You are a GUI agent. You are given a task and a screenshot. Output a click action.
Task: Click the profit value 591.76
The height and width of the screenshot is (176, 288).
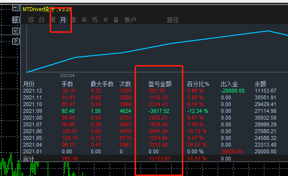click(157, 91)
